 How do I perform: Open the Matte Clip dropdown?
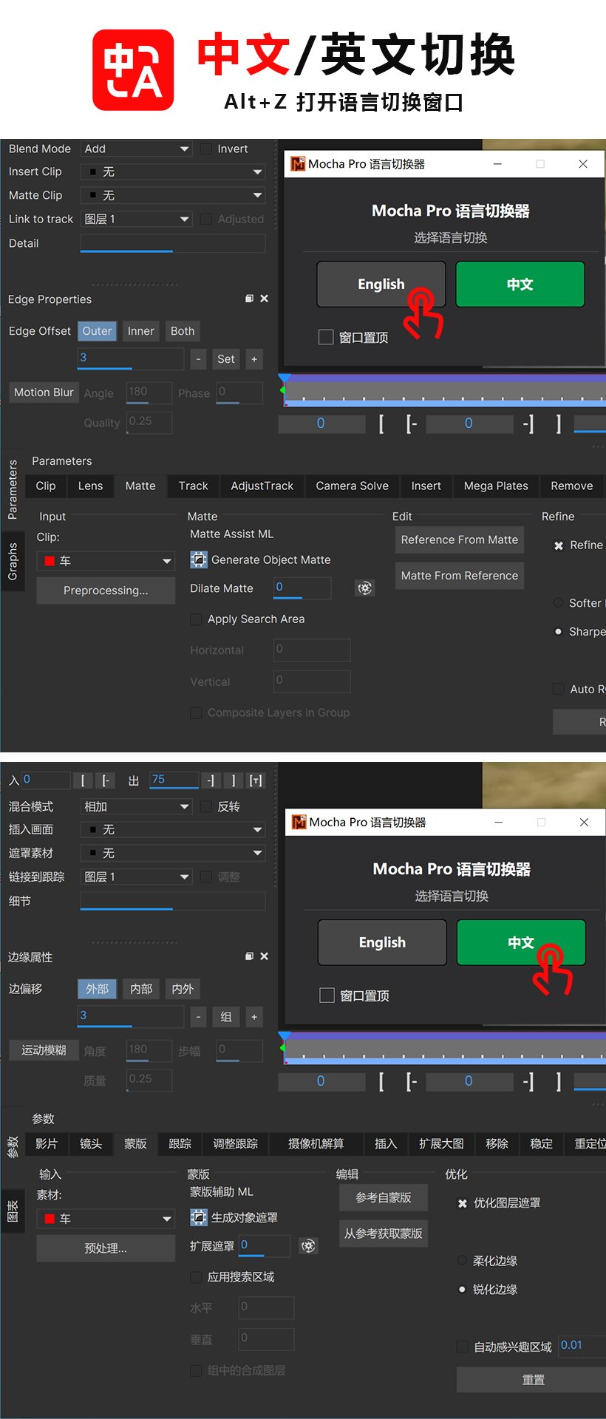click(x=172, y=195)
